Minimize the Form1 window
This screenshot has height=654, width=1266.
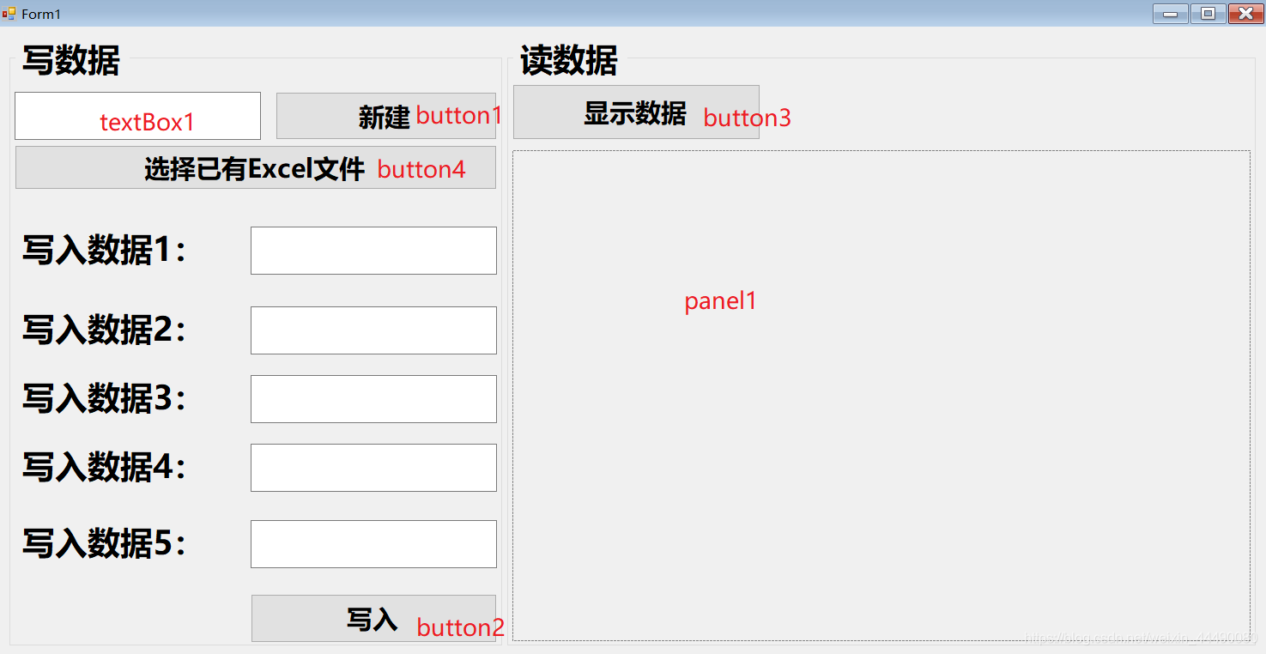(1170, 14)
